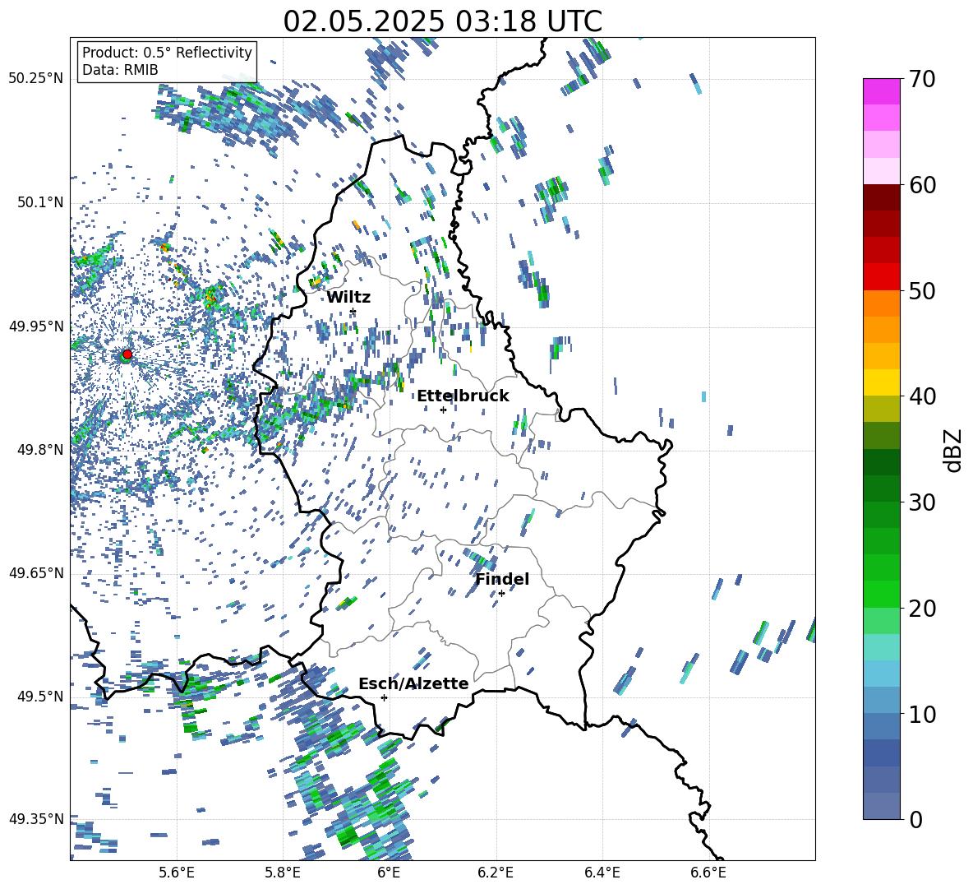
Task: Click the 5.6°E longitude label
Action: pyautogui.click(x=177, y=873)
